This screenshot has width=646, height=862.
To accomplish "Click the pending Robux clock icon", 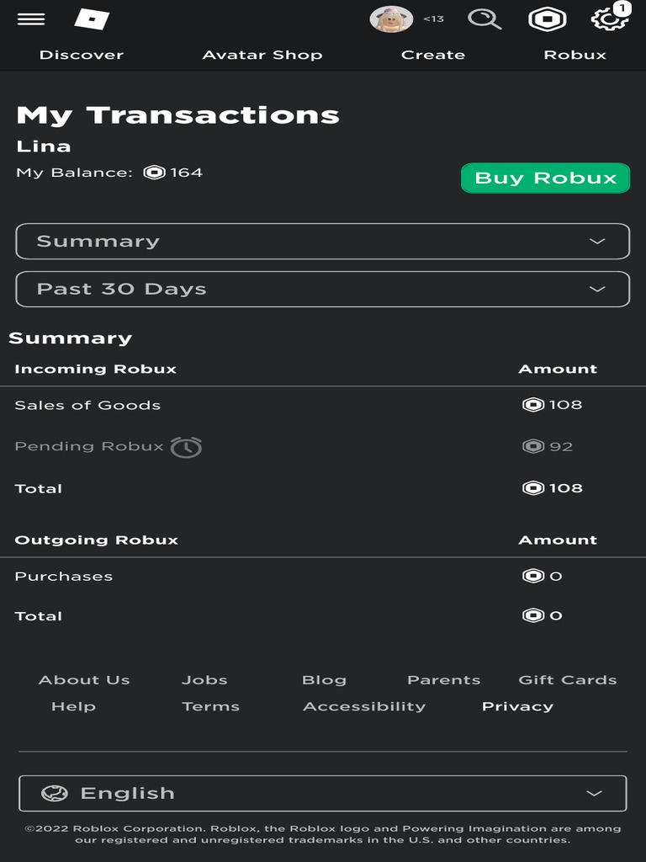I will coord(186,447).
